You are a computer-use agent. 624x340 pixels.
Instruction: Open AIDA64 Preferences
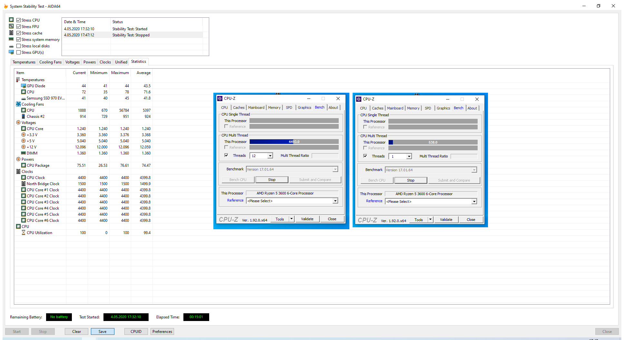click(162, 331)
